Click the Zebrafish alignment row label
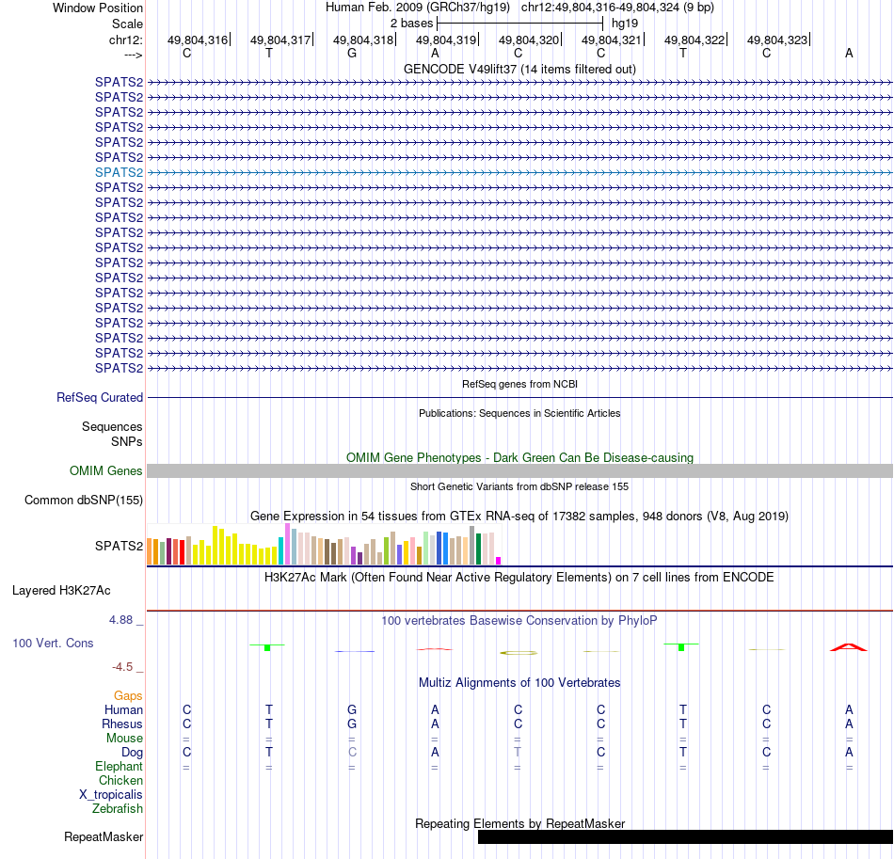This screenshot has height=859, width=894. tap(118, 809)
